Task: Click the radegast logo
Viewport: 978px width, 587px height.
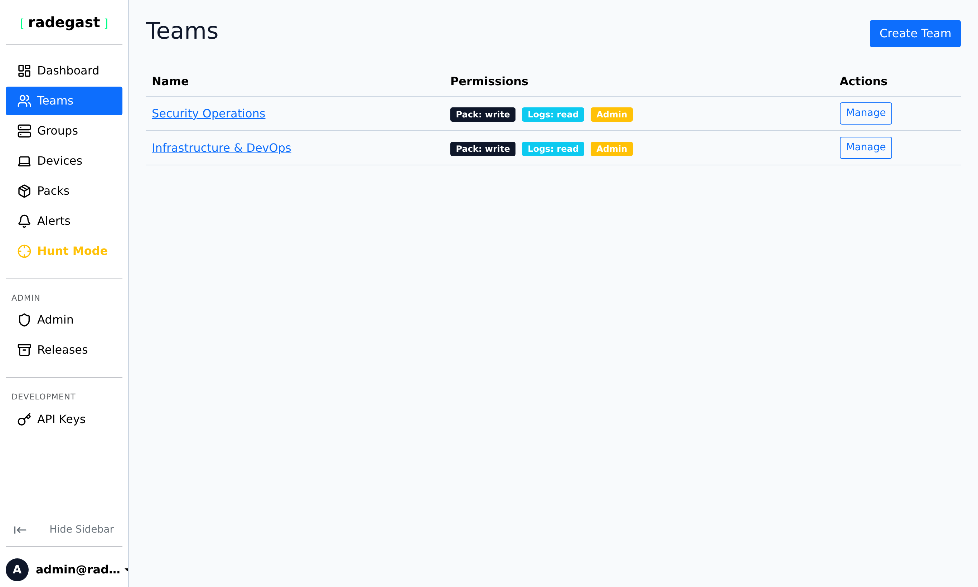Action: (64, 23)
